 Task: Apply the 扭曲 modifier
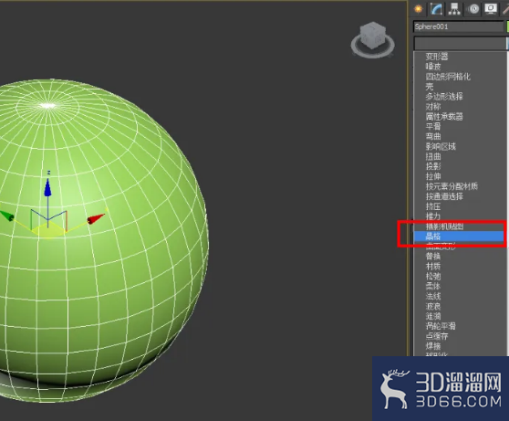coord(433,157)
